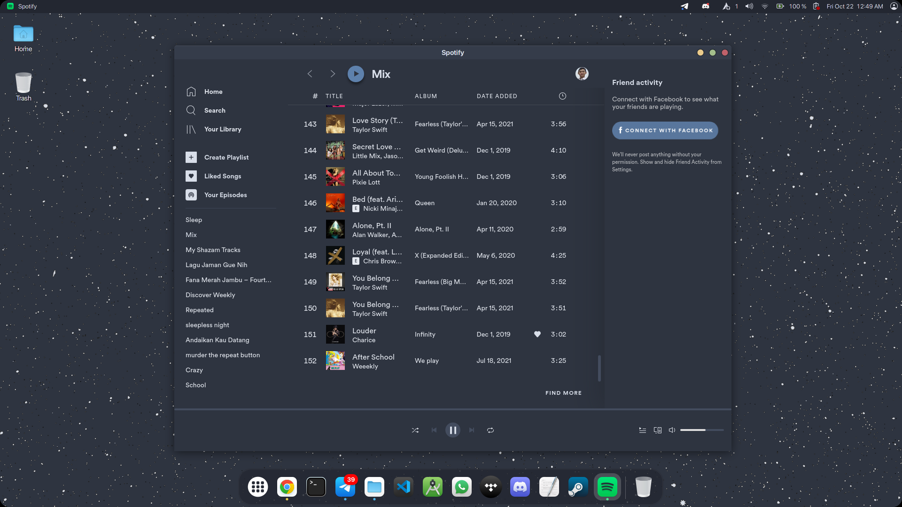Navigate back with left chevron
This screenshot has width=902, height=507.
tap(310, 74)
